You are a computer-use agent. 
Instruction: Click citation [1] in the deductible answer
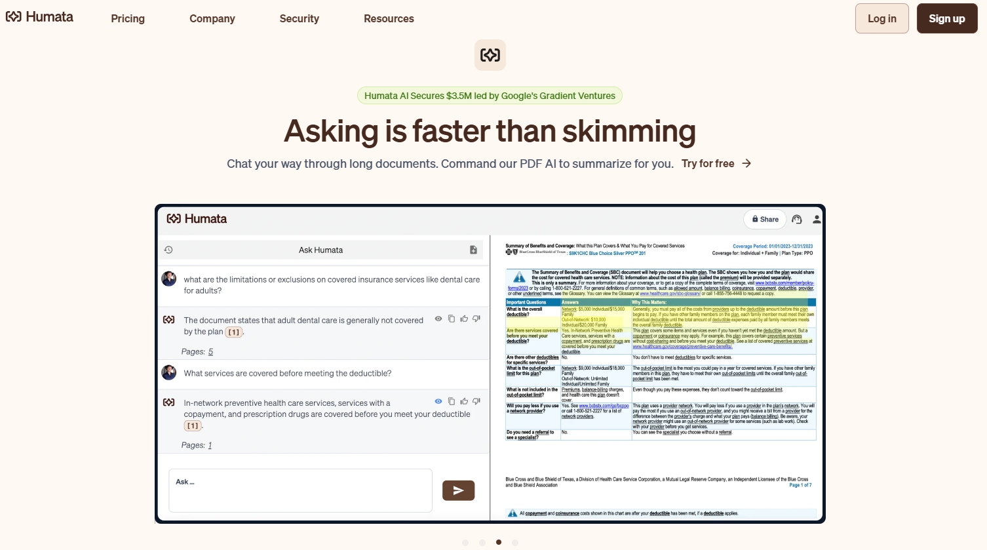click(x=193, y=425)
